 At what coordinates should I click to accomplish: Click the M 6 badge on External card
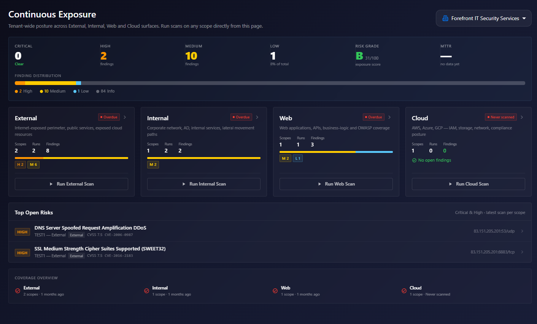tap(33, 165)
